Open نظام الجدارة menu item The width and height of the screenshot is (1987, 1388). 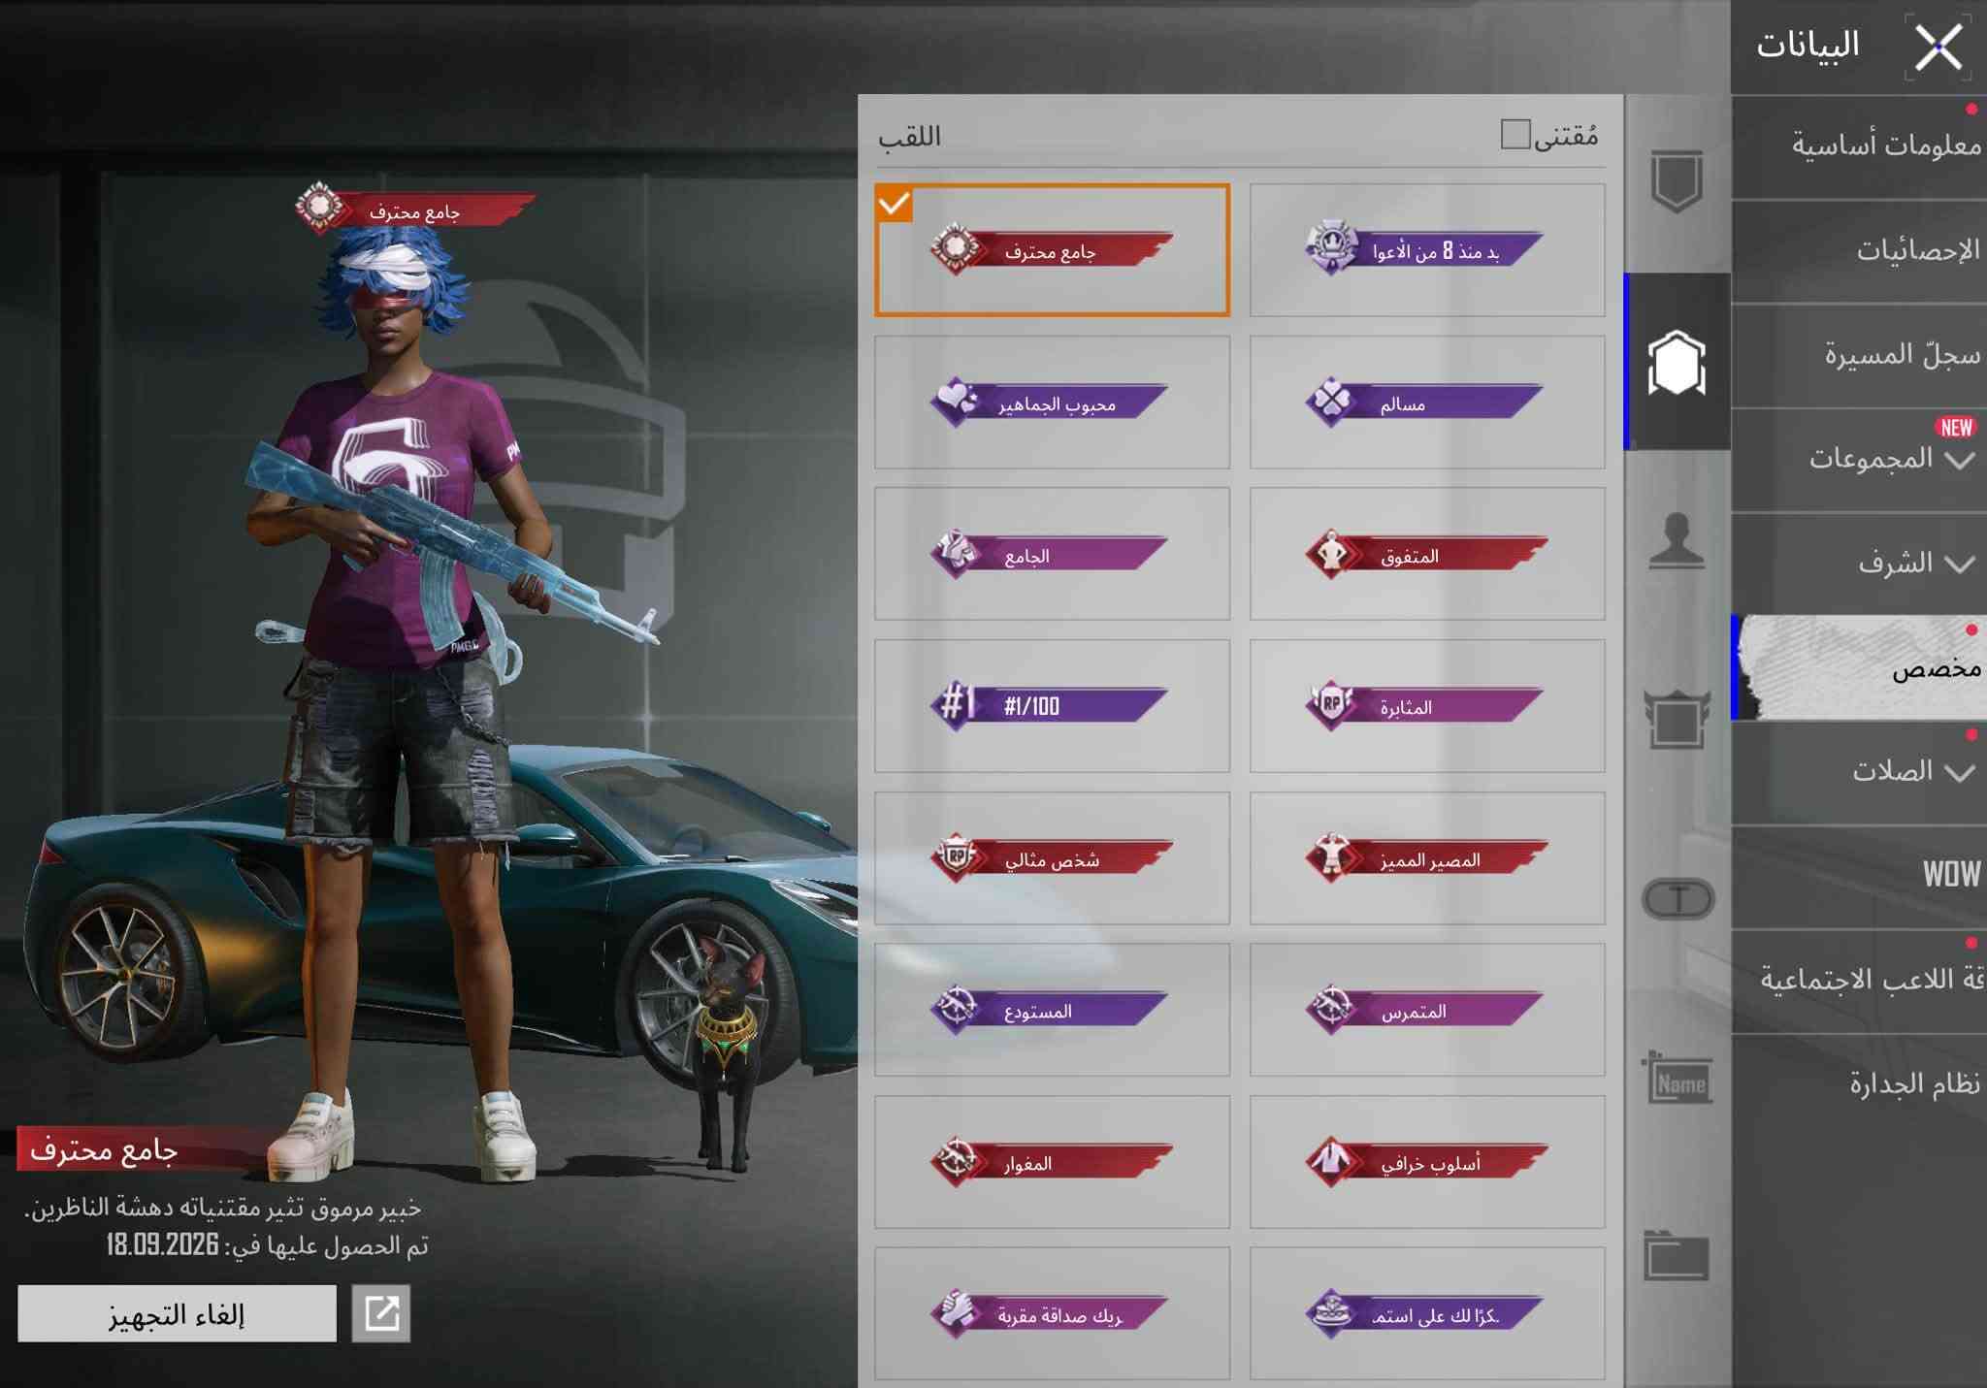(x=1859, y=1084)
